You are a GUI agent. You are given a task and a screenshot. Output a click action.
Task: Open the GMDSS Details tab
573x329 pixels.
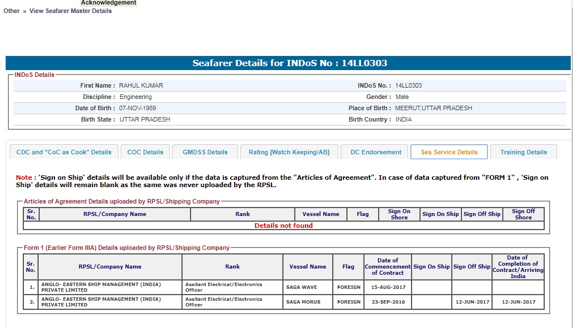click(205, 152)
